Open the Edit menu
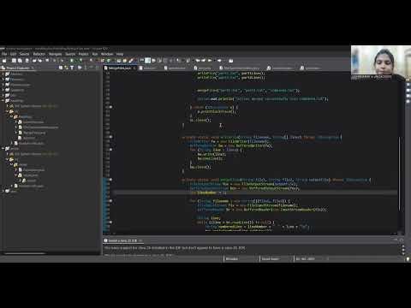 point(14,54)
